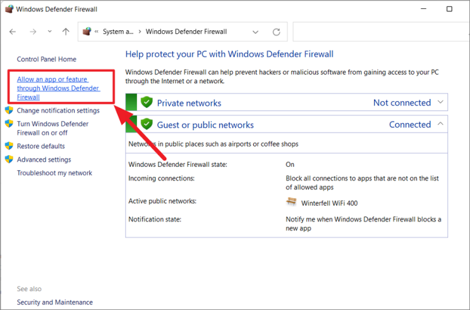The image size is (470, 310).
Task: Click the window title bar firewall icon
Action: pos(9,9)
